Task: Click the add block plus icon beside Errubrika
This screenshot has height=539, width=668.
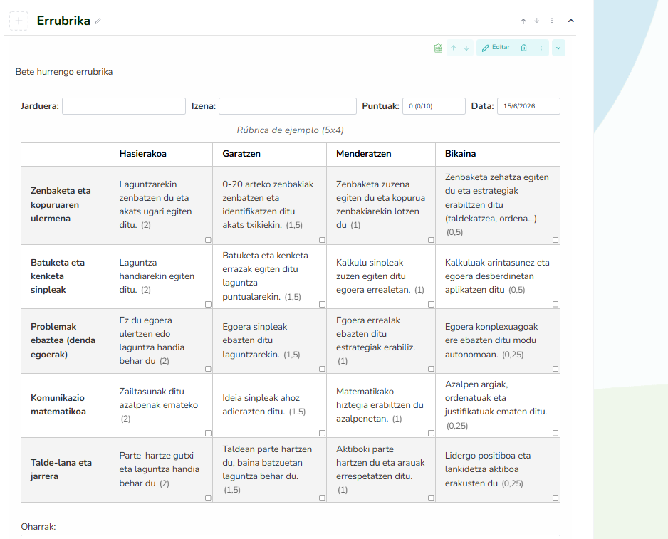Action: 19,21
